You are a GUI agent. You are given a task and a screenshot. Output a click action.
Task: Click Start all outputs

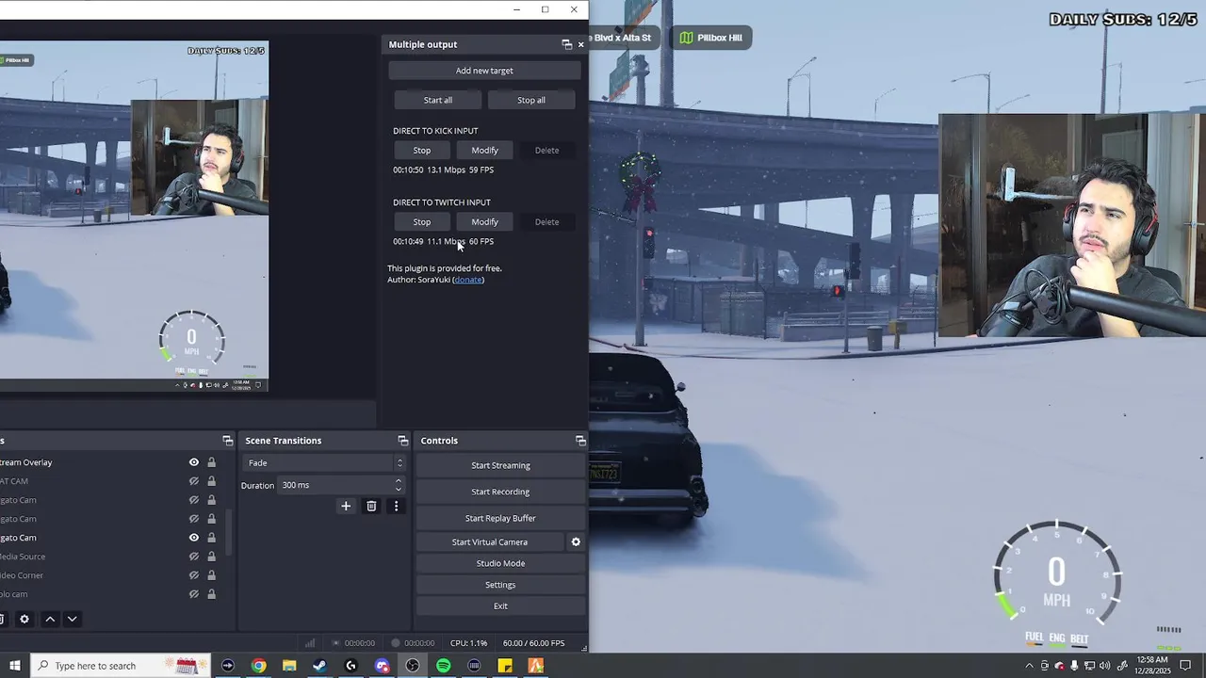437,100
